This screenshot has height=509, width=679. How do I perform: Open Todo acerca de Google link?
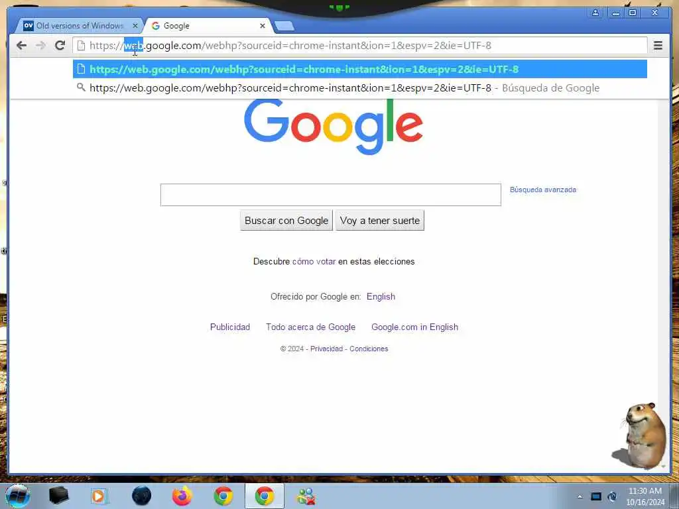click(x=310, y=327)
